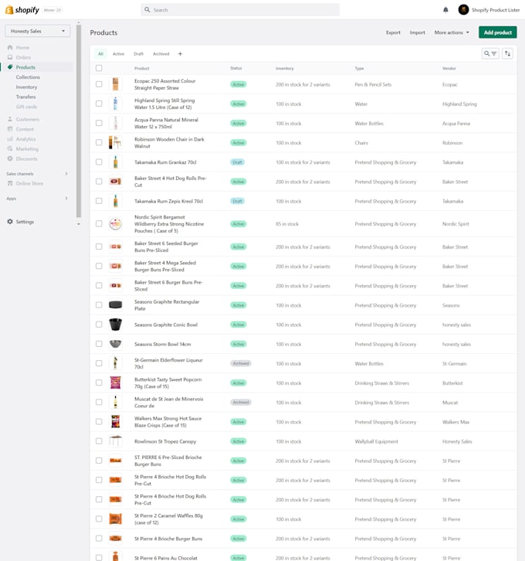Open the Shopify Product Lister avatar menu

463,10
